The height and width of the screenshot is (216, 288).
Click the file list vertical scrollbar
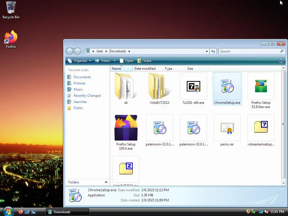(283, 124)
